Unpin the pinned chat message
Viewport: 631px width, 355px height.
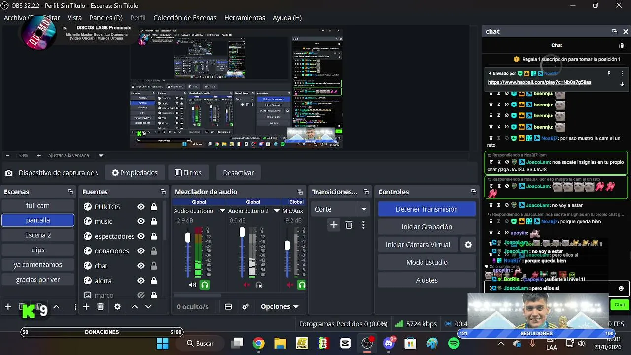[x=609, y=73]
